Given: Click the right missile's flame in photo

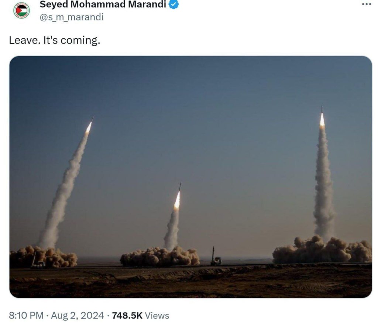Looking at the screenshot, I should (x=322, y=120).
